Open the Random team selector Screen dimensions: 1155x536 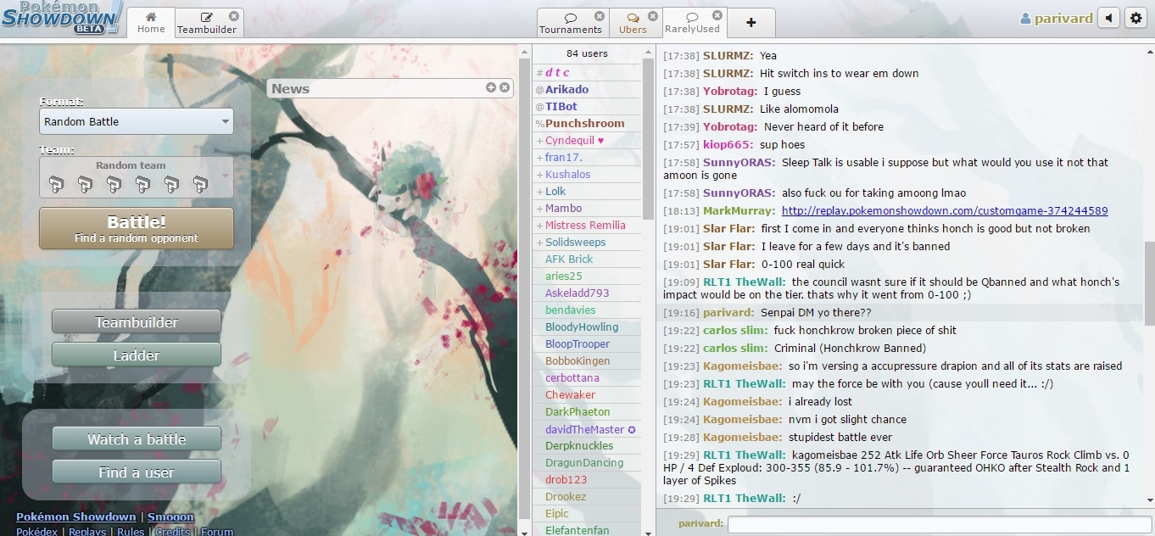coord(136,178)
